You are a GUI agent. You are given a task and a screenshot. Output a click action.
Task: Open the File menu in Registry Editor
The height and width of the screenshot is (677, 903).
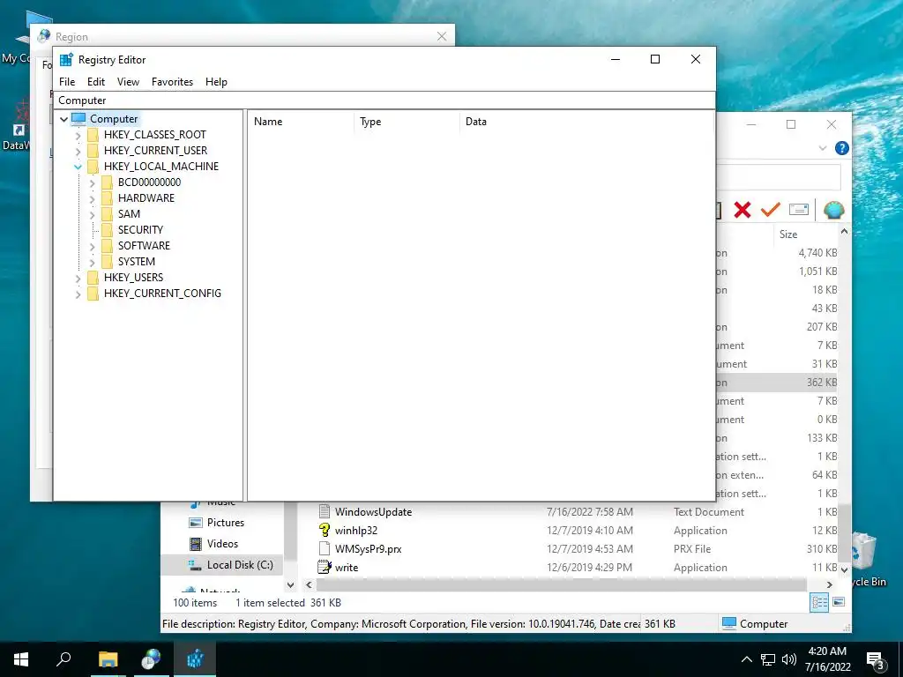(67, 82)
